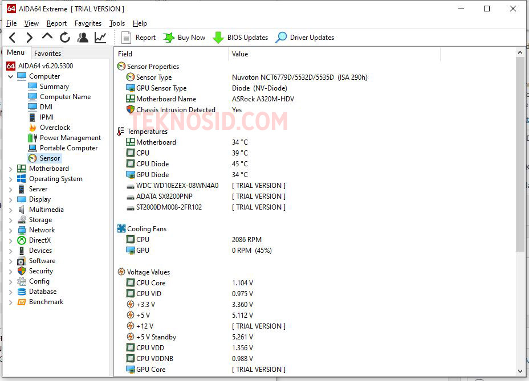Open the Tools menu
Image resolution: width=529 pixels, height=381 pixels.
tap(117, 23)
